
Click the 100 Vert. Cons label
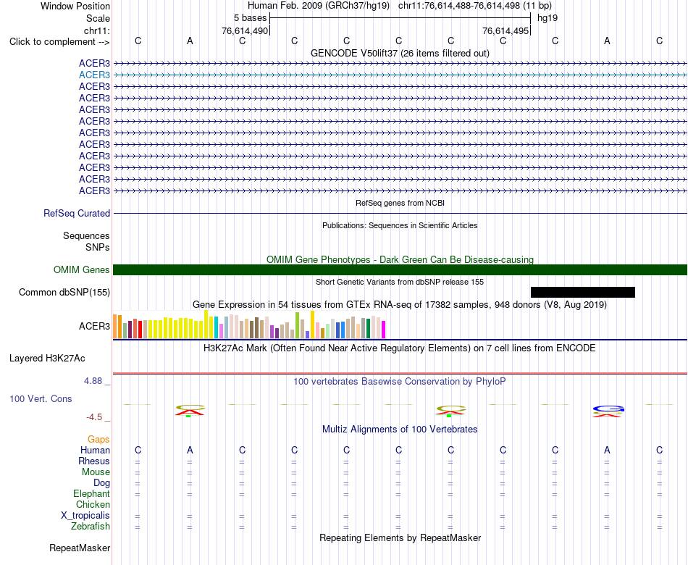point(41,398)
